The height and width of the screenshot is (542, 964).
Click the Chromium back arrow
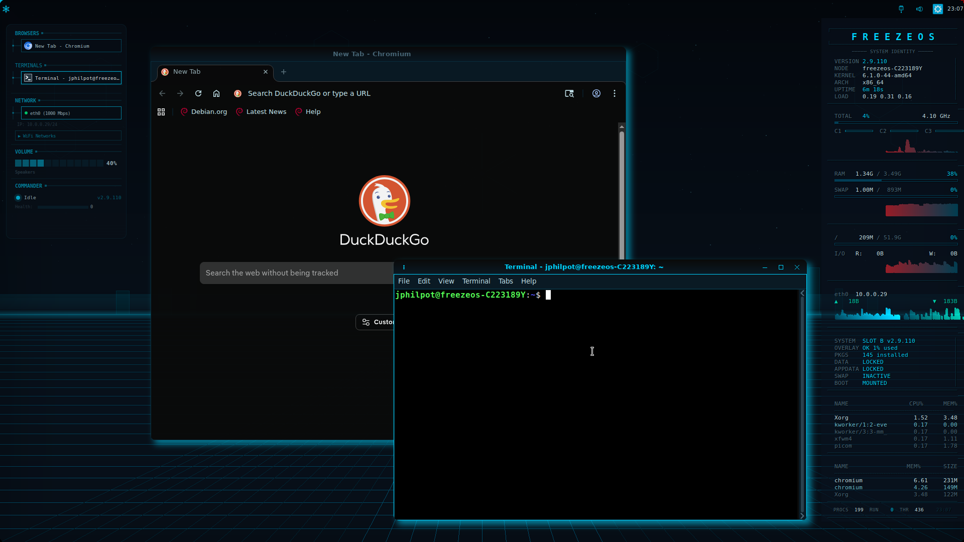coord(162,93)
